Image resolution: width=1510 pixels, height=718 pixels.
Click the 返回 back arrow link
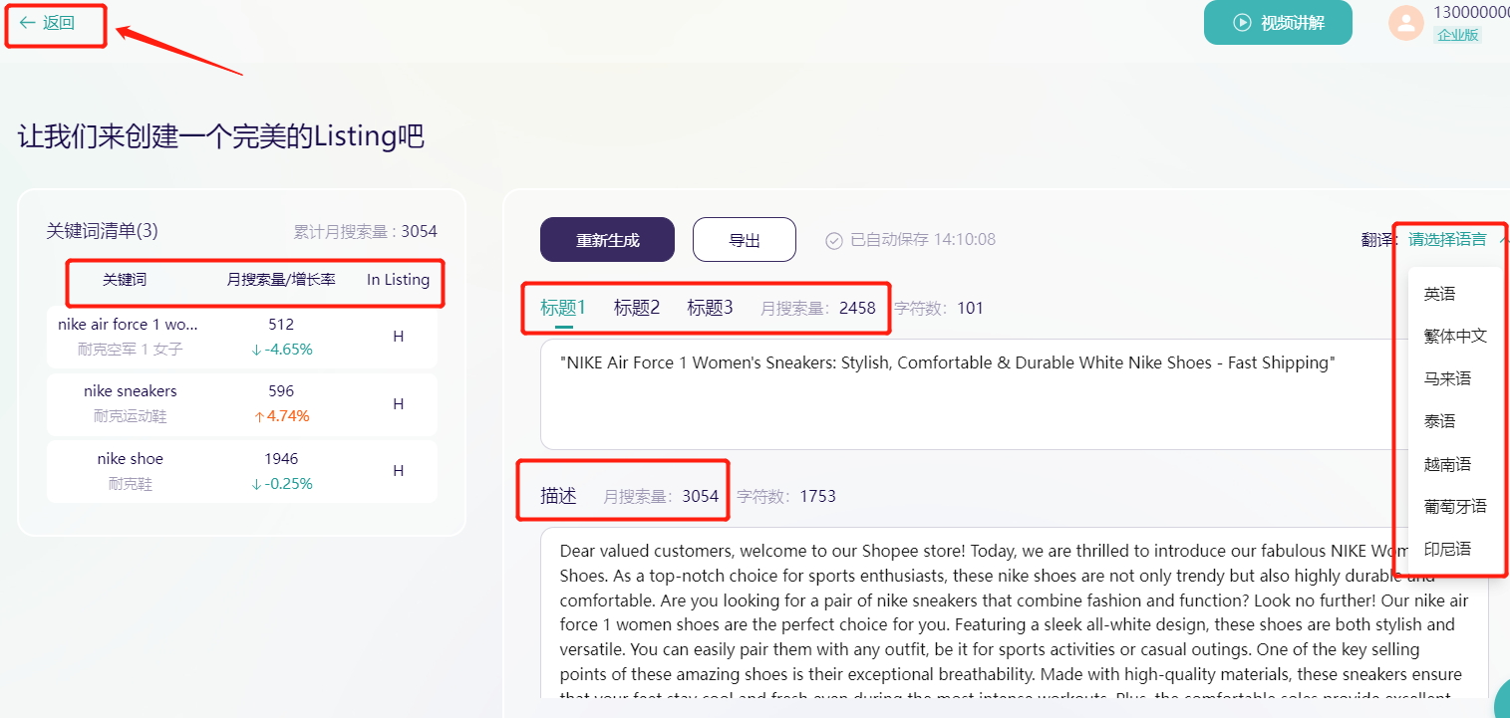coord(47,22)
